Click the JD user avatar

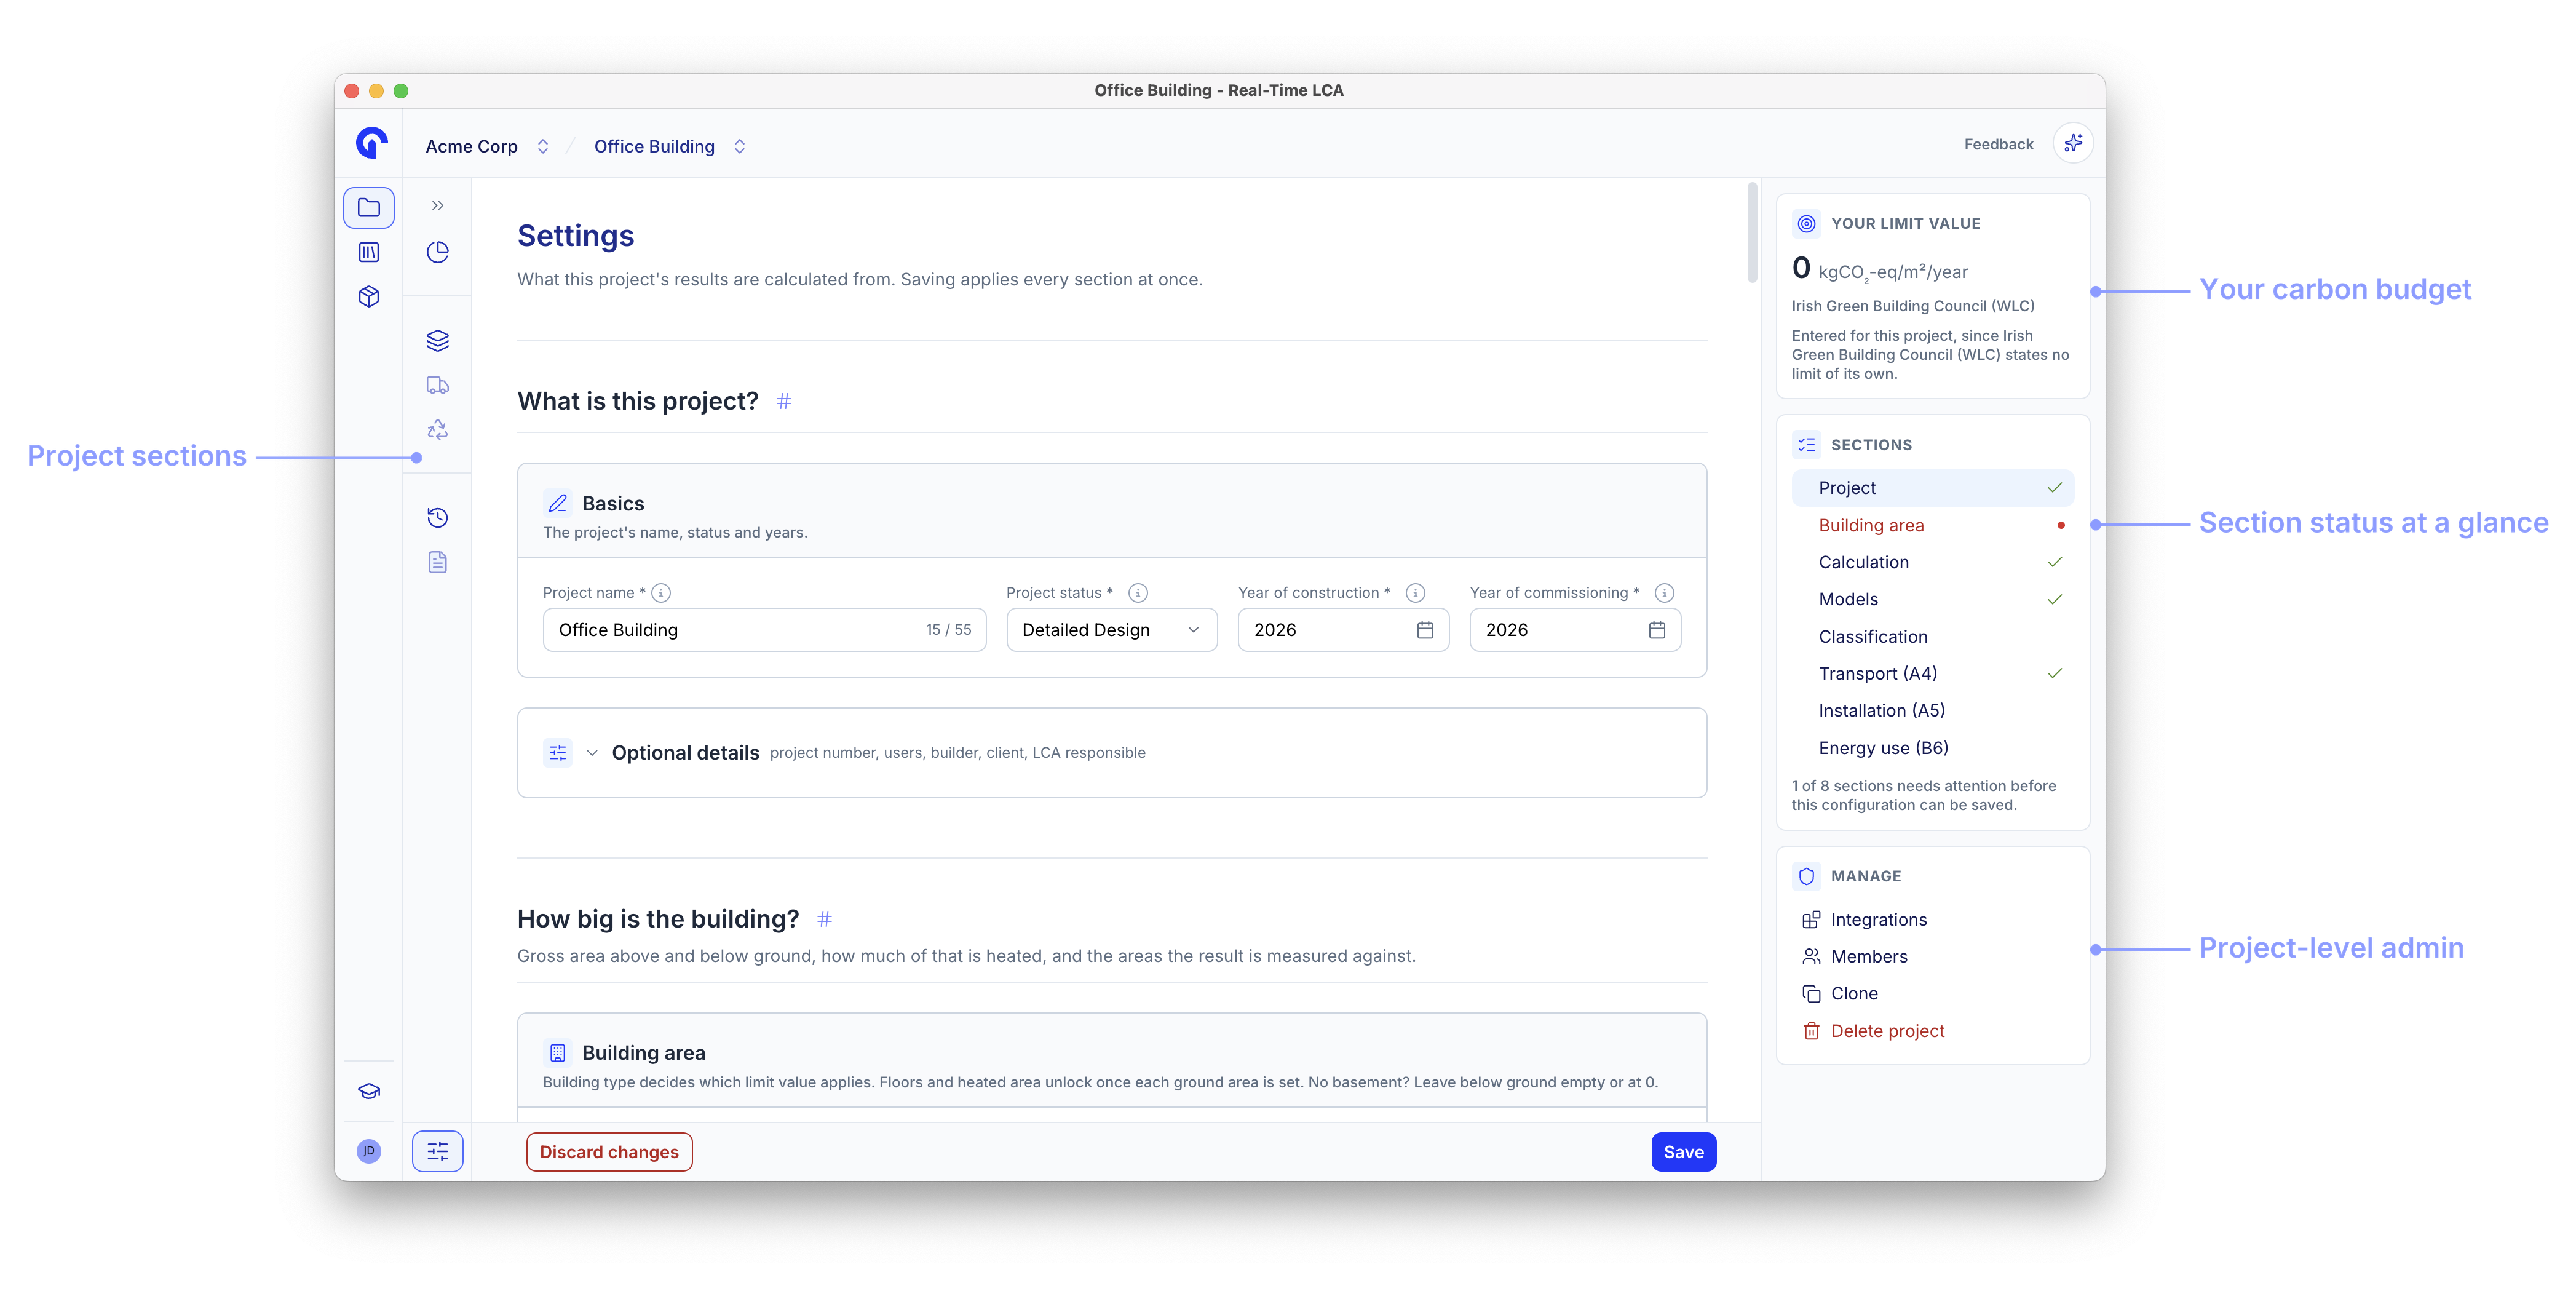[x=368, y=1151]
